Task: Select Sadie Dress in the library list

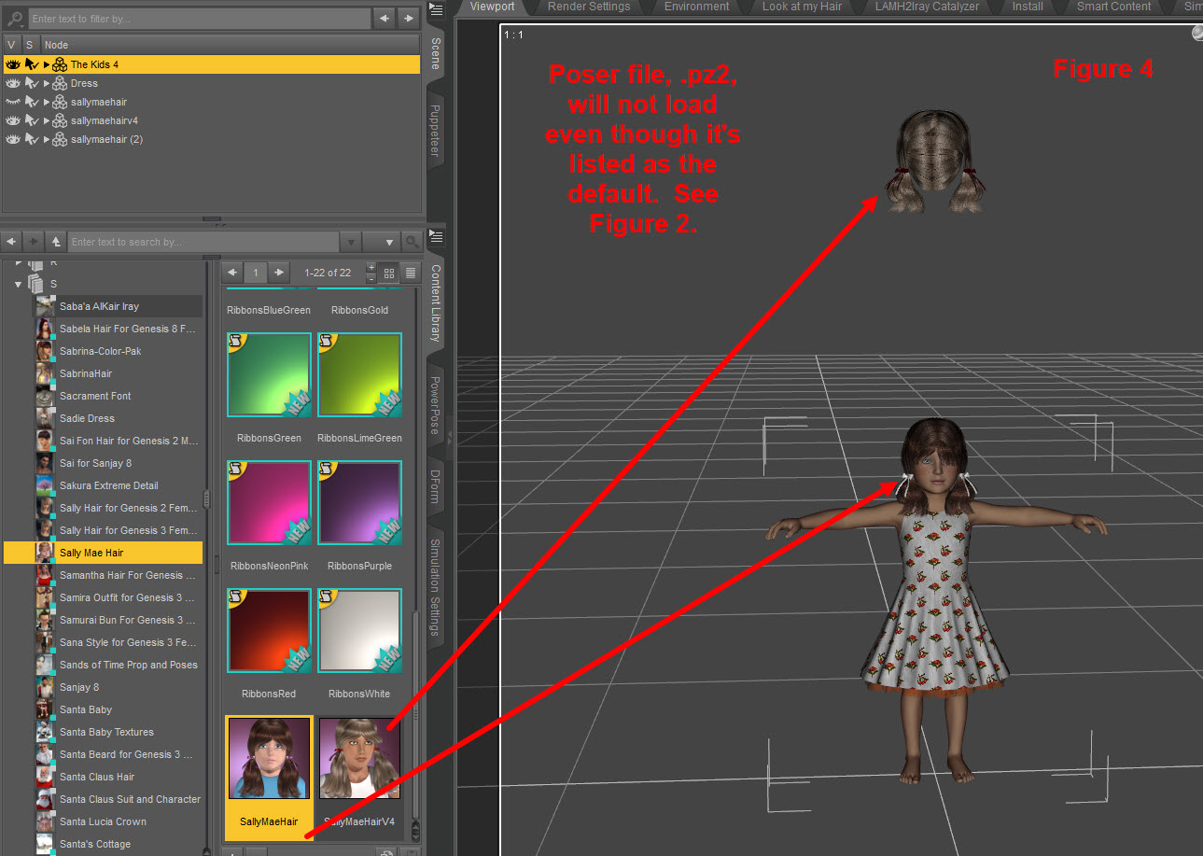Action: [87, 418]
